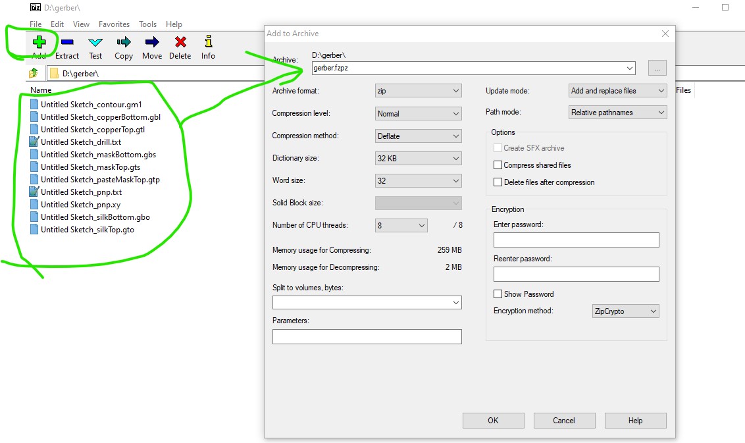Open Word size dropdown
This screenshot has width=745, height=443.
coord(418,180)
